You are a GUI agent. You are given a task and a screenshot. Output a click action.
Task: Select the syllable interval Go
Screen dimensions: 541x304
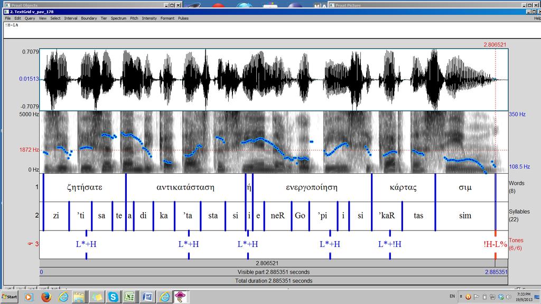point(300,216)
